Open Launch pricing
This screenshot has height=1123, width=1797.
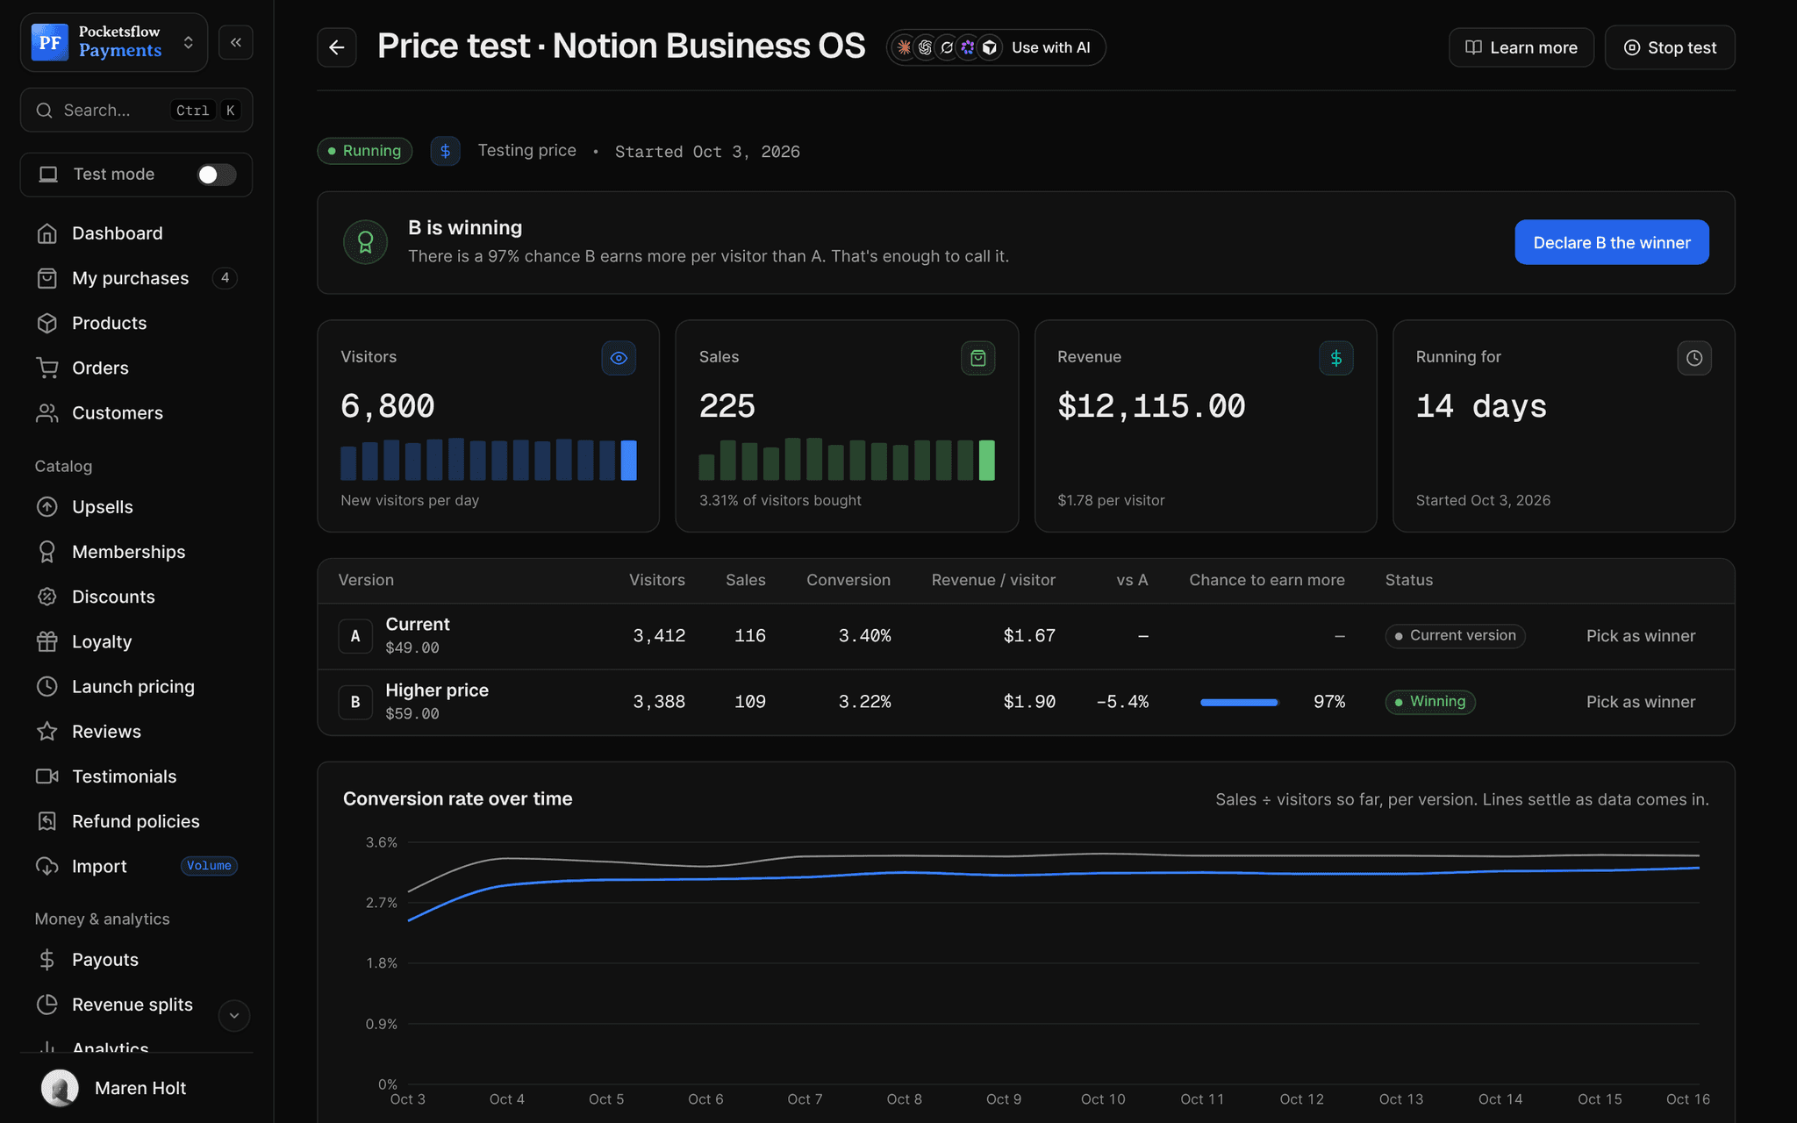[136, 686]
